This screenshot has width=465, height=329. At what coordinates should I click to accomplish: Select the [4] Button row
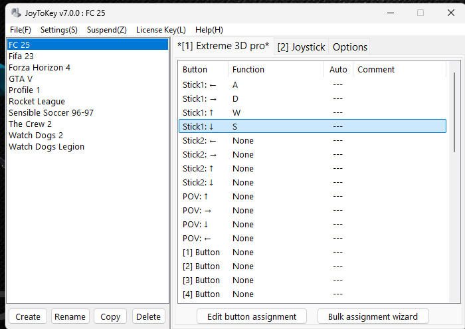pyautogui.click(x=313, y=294)
